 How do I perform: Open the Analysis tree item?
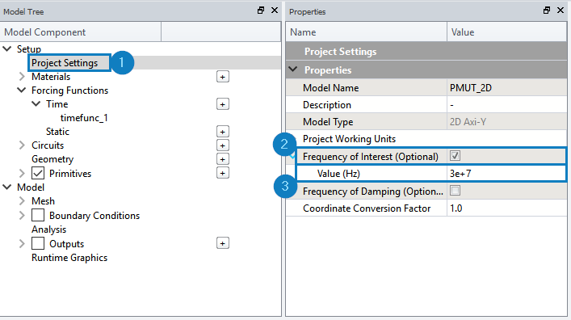click(48, 229)
